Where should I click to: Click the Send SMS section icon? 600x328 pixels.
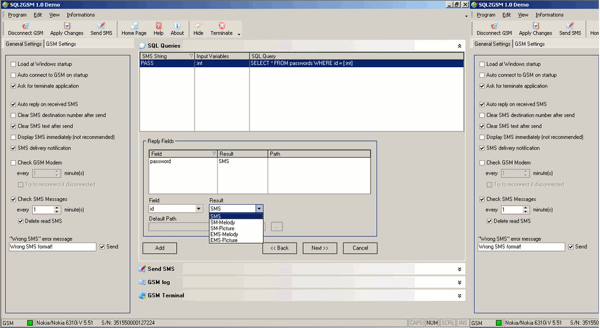coord(142,269)
